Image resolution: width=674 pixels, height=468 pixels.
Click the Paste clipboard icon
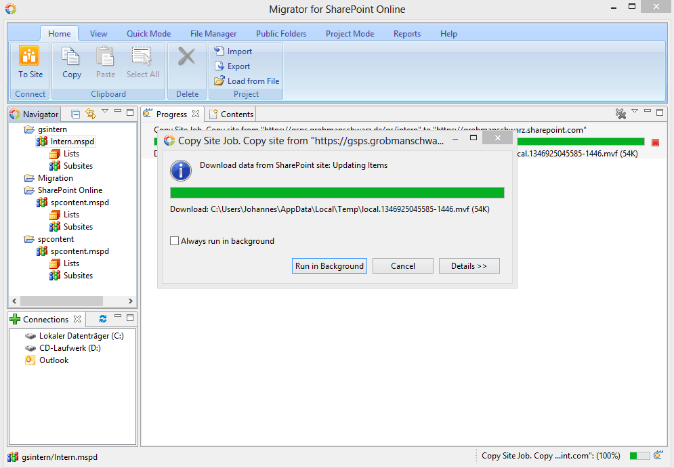click(105, 57)
